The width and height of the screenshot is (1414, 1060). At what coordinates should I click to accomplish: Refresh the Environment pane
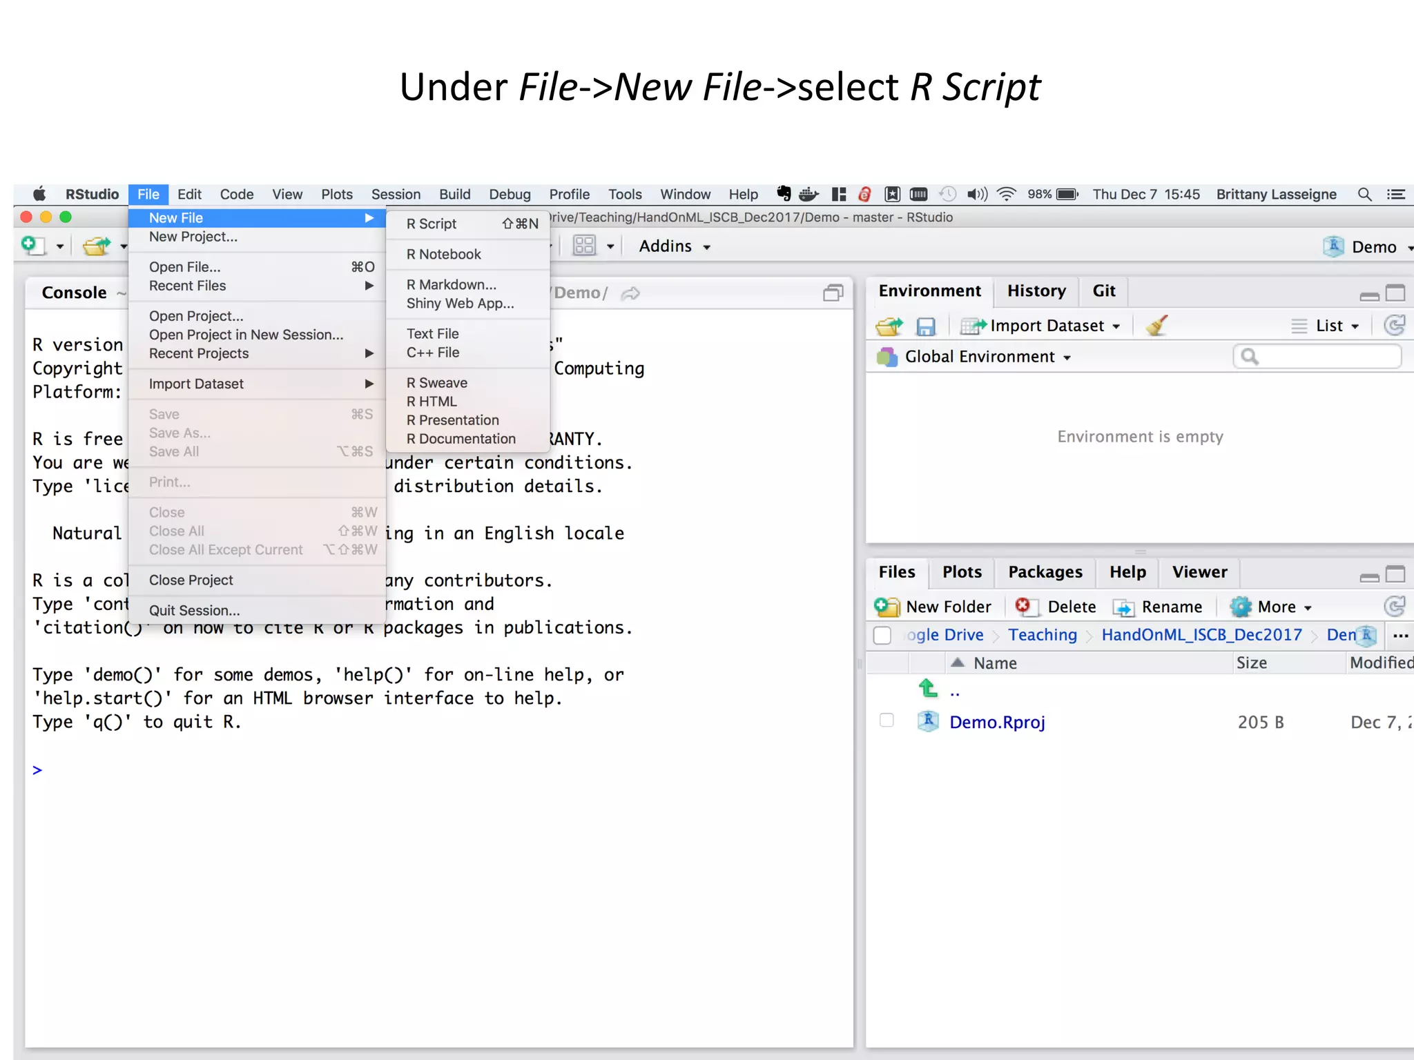click(x=1395, y=325)
